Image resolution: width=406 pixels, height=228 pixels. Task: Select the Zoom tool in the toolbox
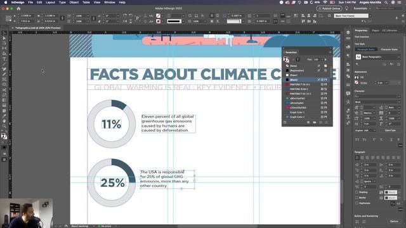pyautogui.click(x=4, y=126)
